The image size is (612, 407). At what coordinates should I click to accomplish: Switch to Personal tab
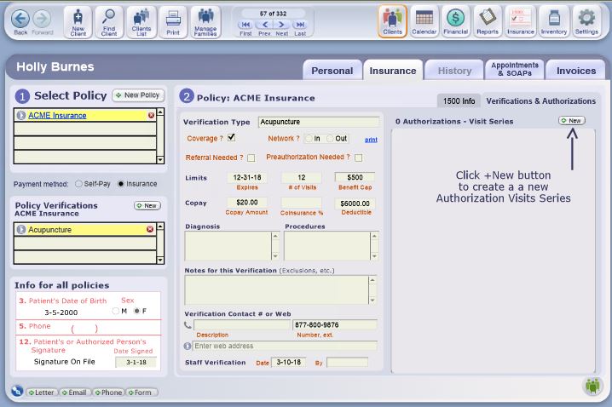332,71
